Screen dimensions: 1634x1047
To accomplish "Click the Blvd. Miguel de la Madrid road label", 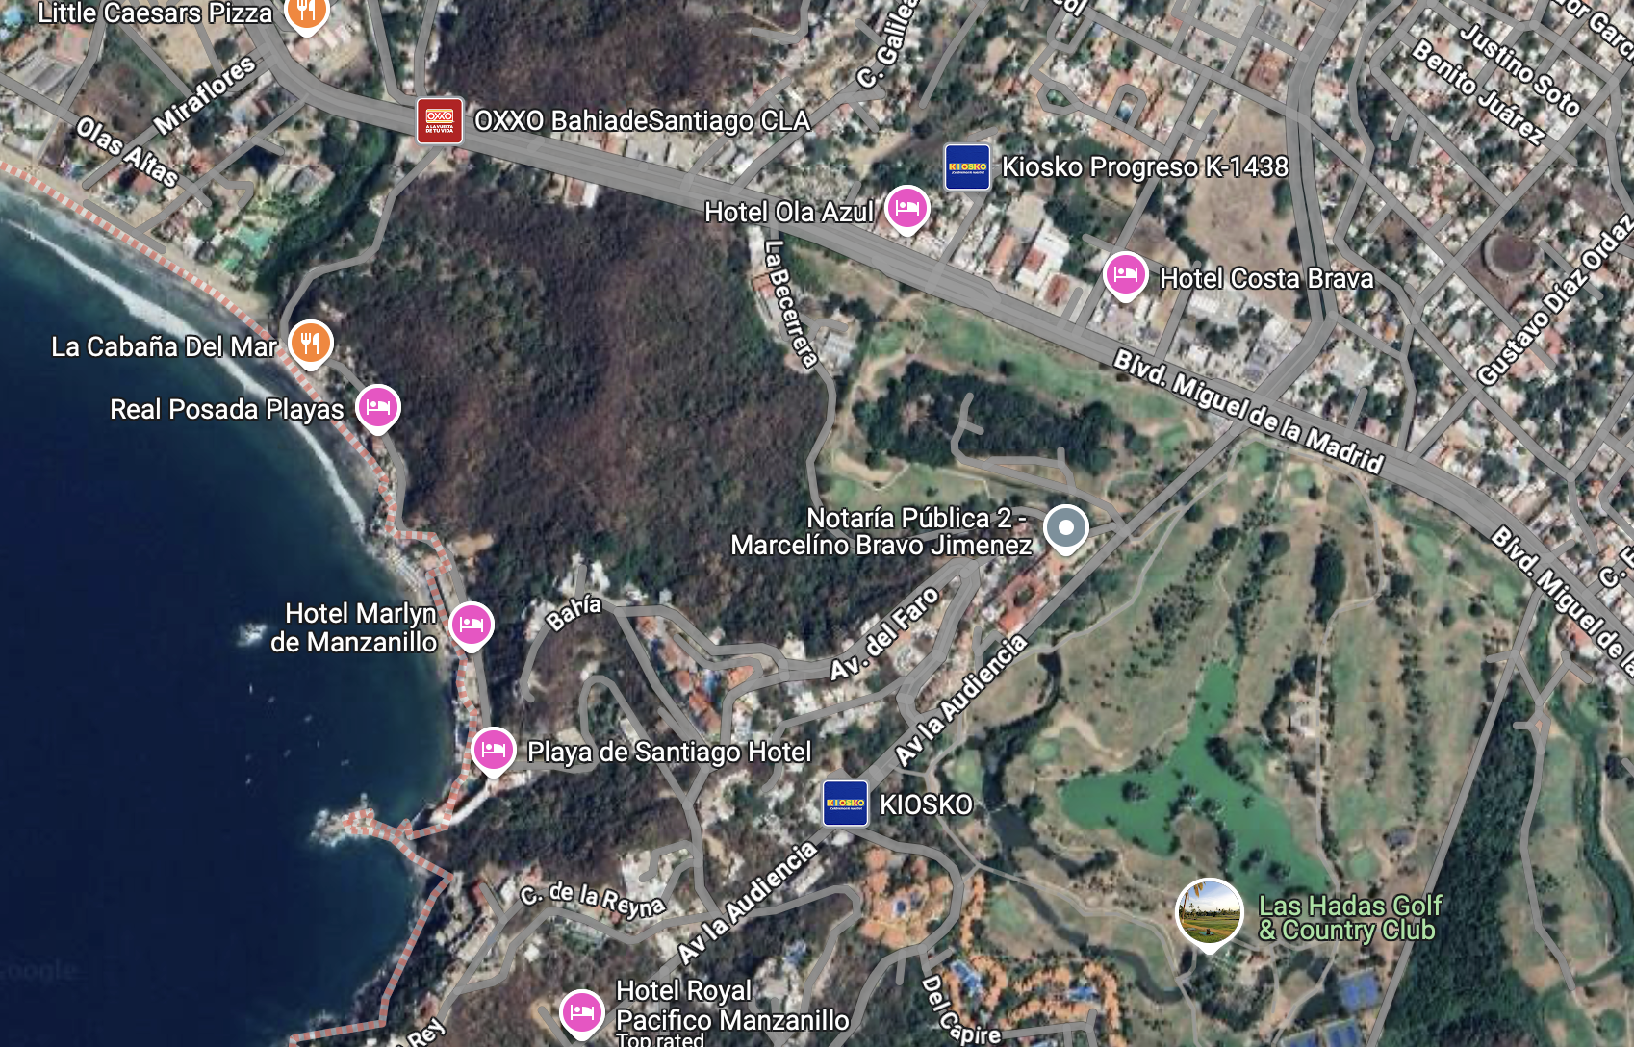I will coord(1248,411).
